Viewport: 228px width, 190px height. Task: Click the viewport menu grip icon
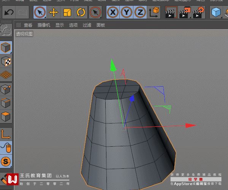point(18,25)
